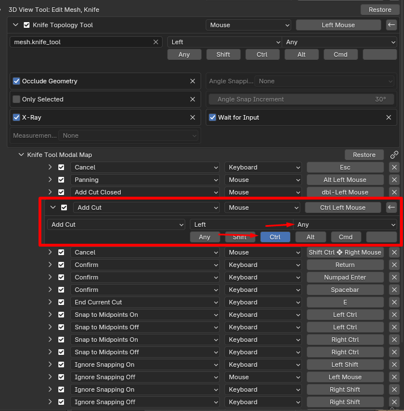Toggle the Cmd modifier in Add Cut details
Image resolution: width=404 pixels, height=411 pixels.
pyautogui.click(x=346, y=237)
